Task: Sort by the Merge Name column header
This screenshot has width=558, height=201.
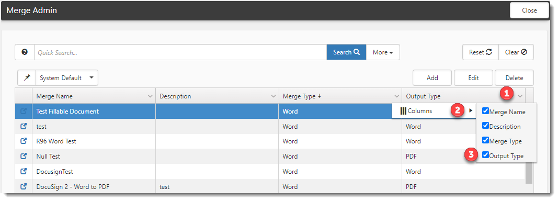Action: pos(54,96)
